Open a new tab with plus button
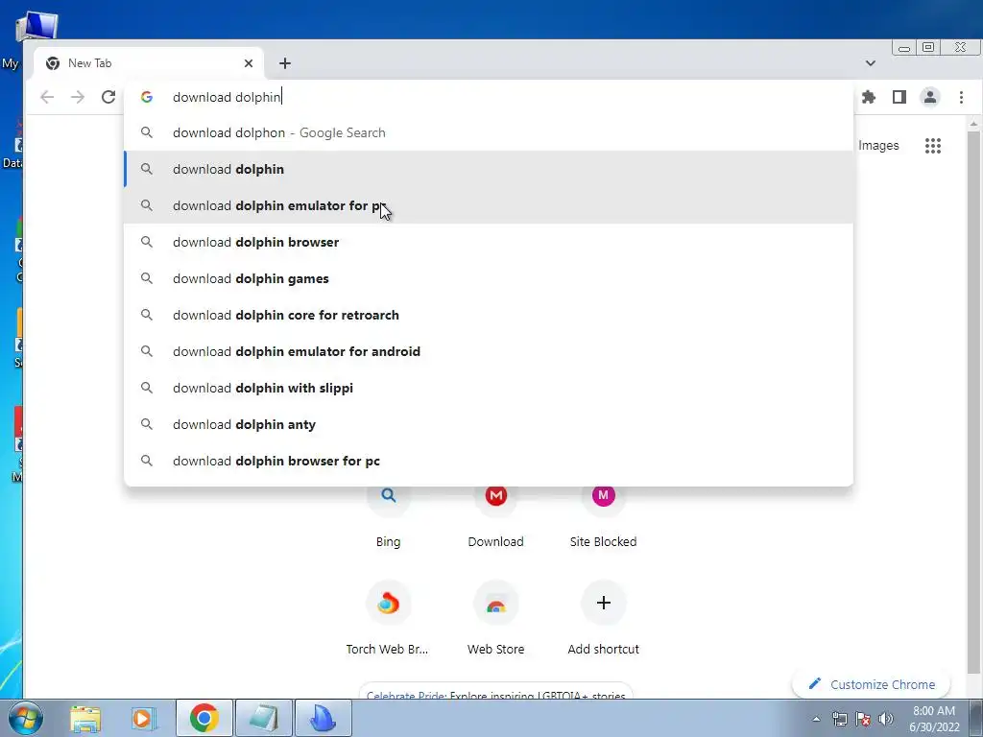Image resolution: width=983 pixels, height=737 pixels. (284, 63)
